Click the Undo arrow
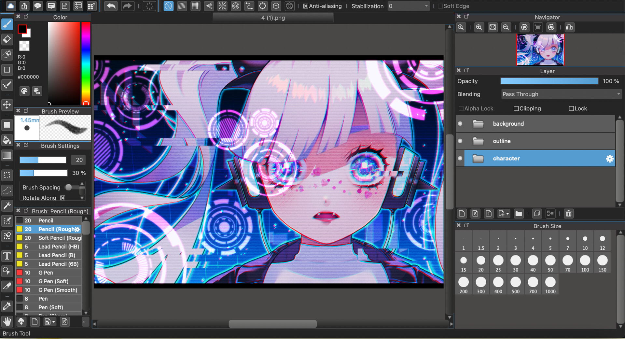This screenshot has width=625, height=339. [111, 6]
